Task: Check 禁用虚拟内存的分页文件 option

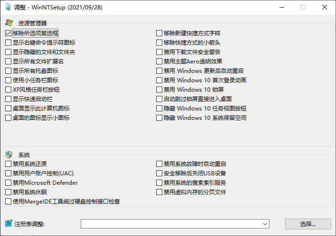Action: (159, 192)
